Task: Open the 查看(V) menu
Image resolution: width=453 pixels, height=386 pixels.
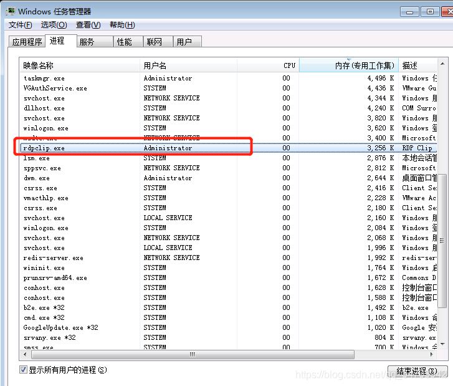Action: click(88, 25)
